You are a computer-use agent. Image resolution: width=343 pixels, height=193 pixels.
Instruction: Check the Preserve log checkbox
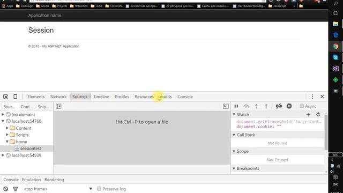99,189
